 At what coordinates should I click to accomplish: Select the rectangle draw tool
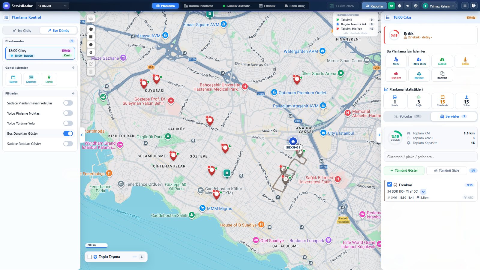pos(91,37)
